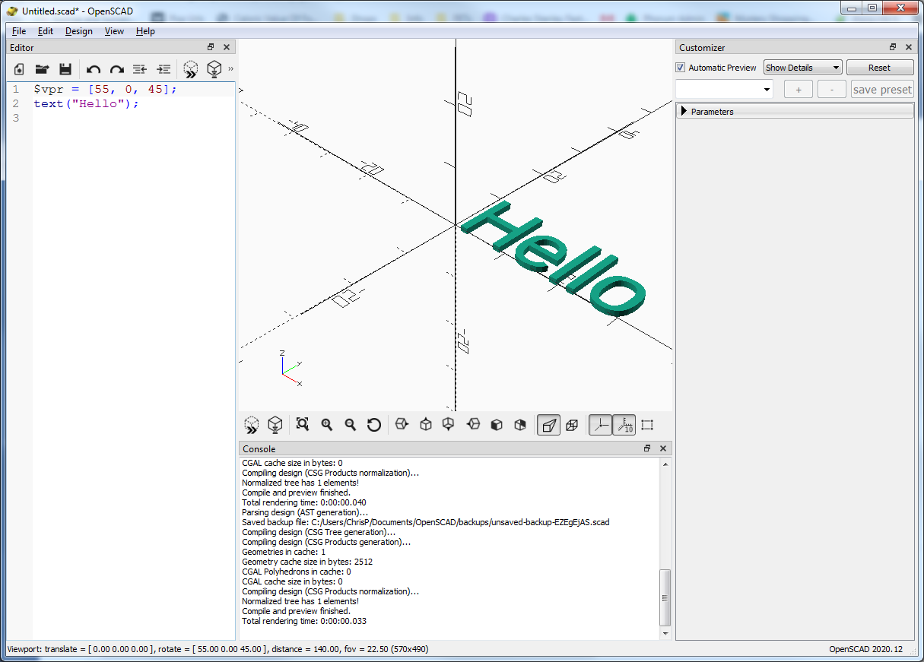Screen dimensions: 924x662
Task: Expand the Parameters section
Action: coord(684,112)
